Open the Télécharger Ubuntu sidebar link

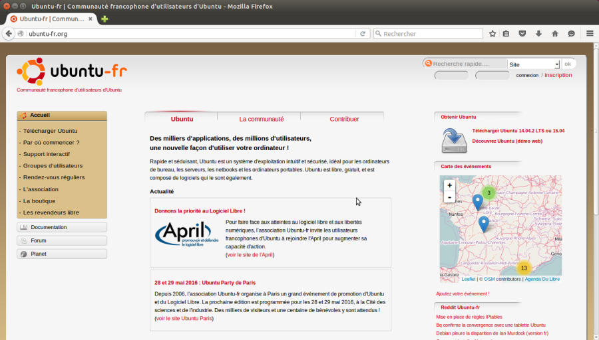(x=50, y=131)
